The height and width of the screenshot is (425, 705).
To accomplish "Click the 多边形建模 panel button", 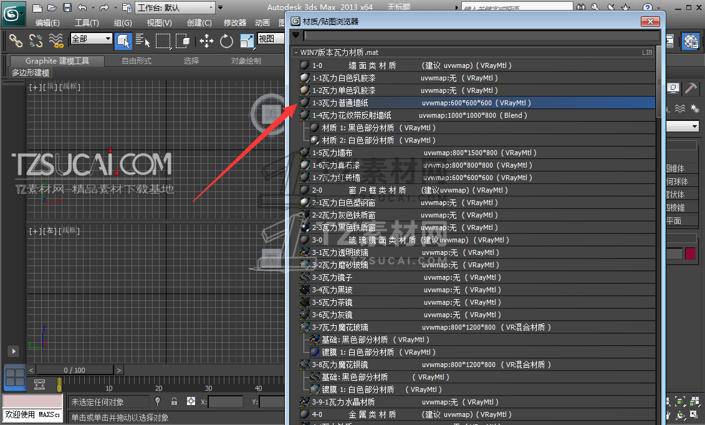I will [30, 73].
